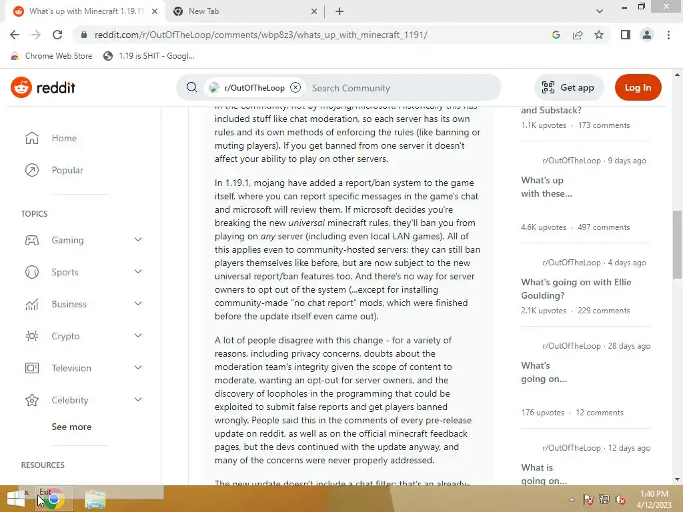Click r/OutOfTheLoop link dated 9 days ago
This screenshot has width=683, height=512.
(572, 161)
